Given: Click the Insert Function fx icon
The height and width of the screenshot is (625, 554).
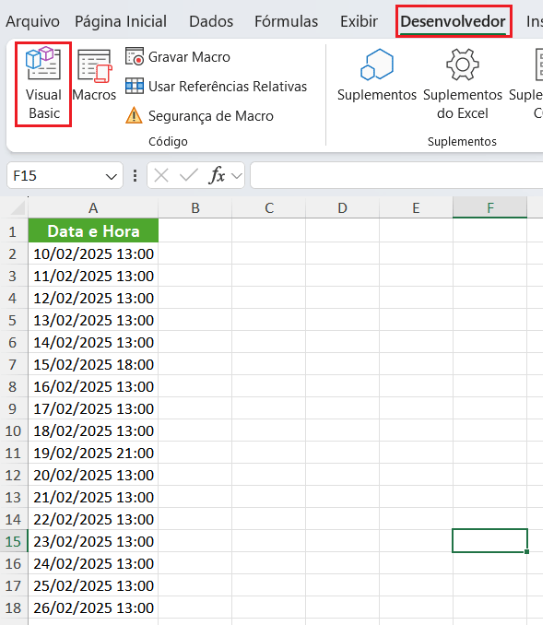Looking at the screenshot, I should click(x=218, y=175).
